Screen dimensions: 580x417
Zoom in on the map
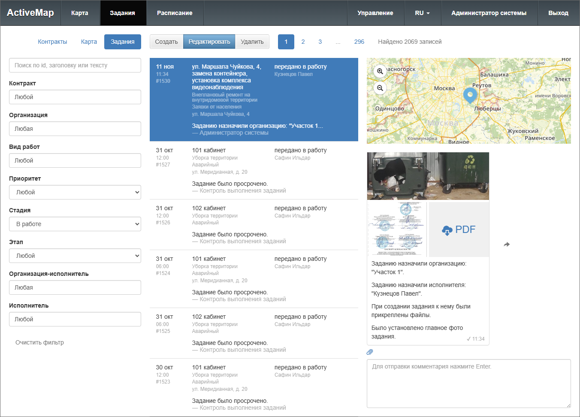coord(380,71)
